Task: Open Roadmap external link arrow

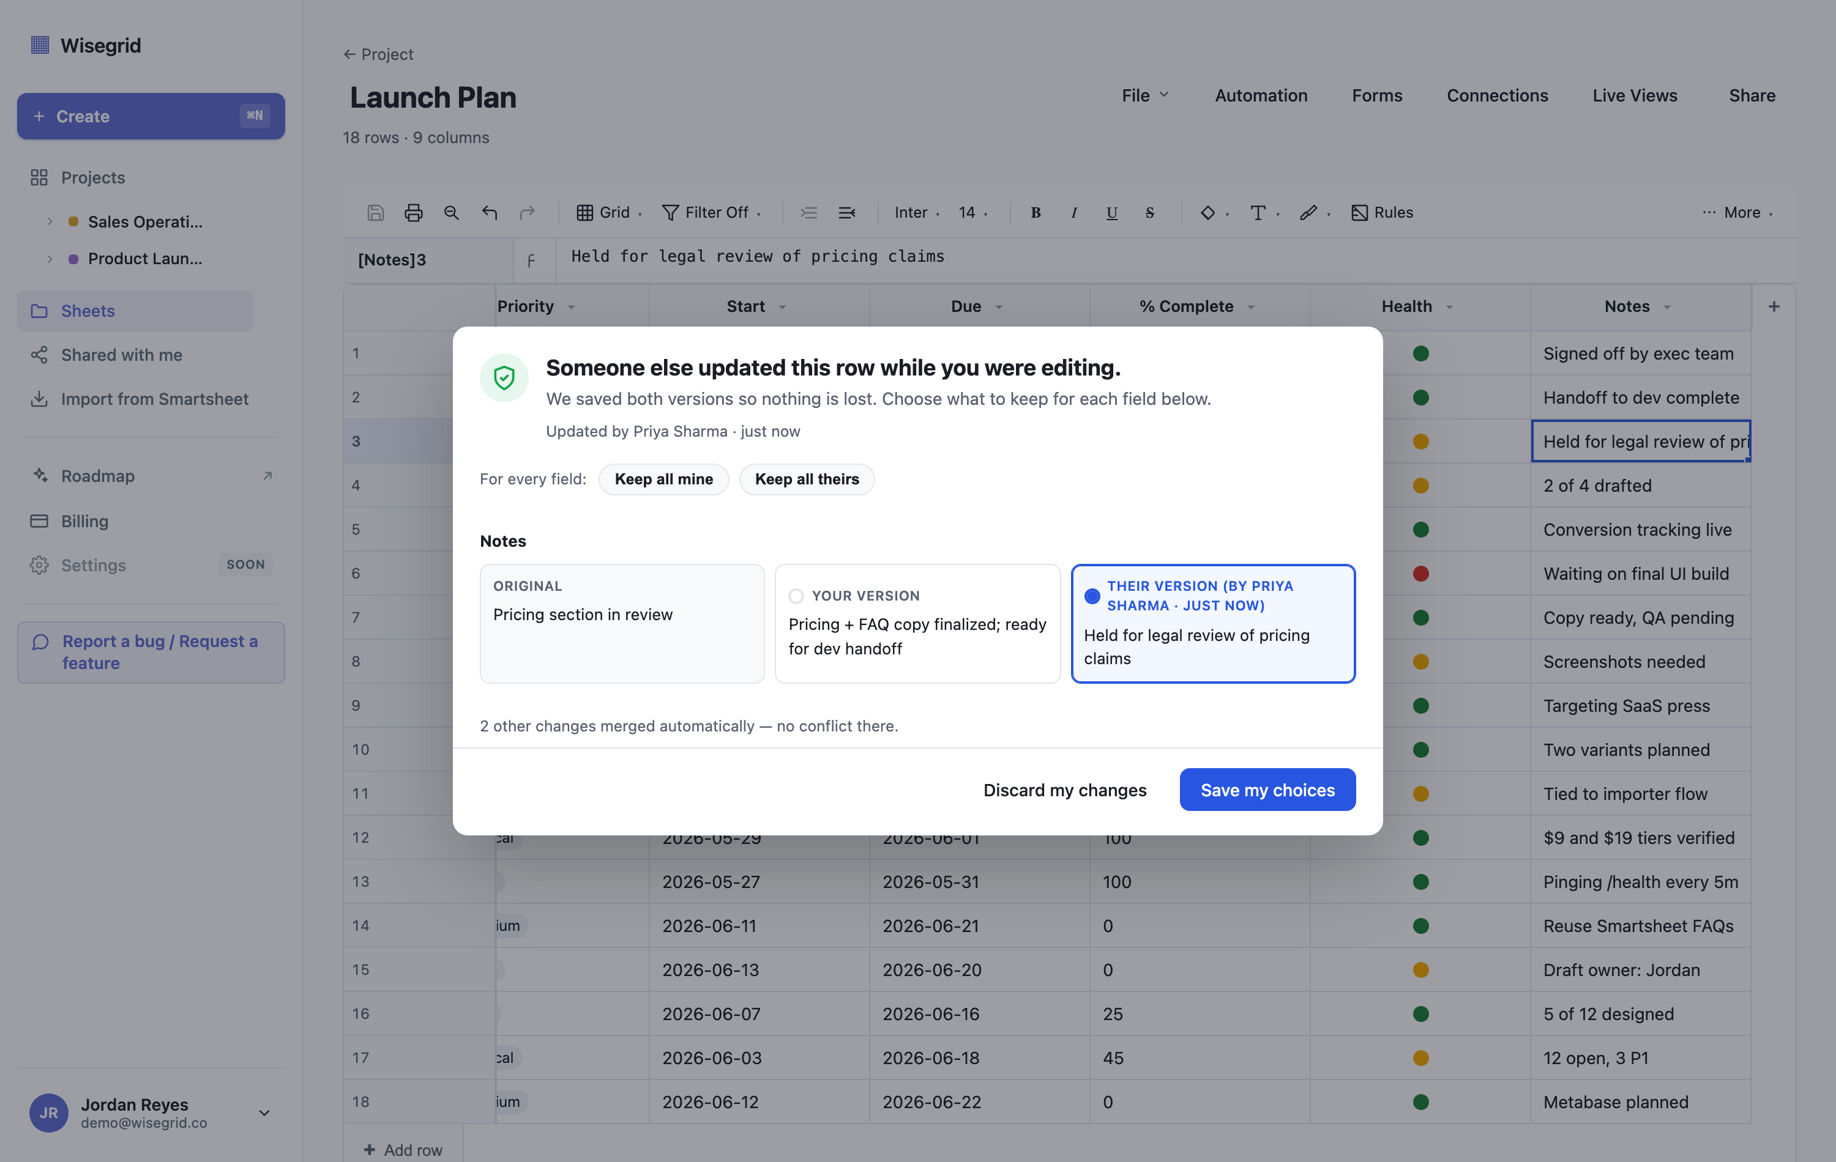Action: click(x=267, y=475)
